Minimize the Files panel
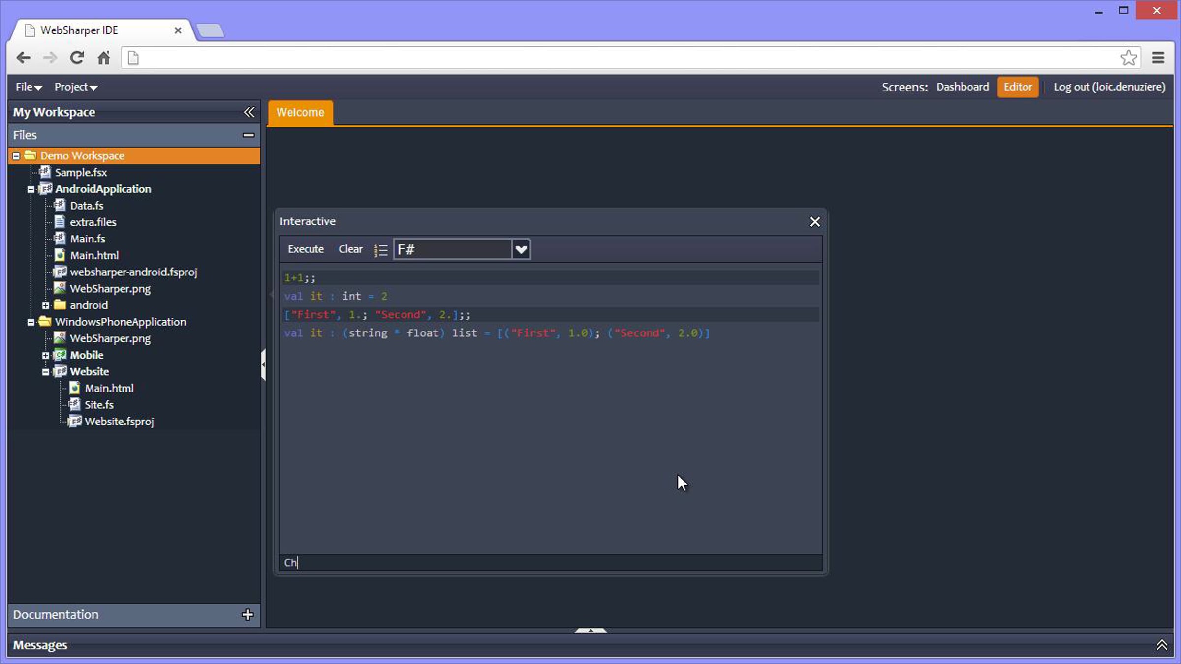 coord(249,135)
